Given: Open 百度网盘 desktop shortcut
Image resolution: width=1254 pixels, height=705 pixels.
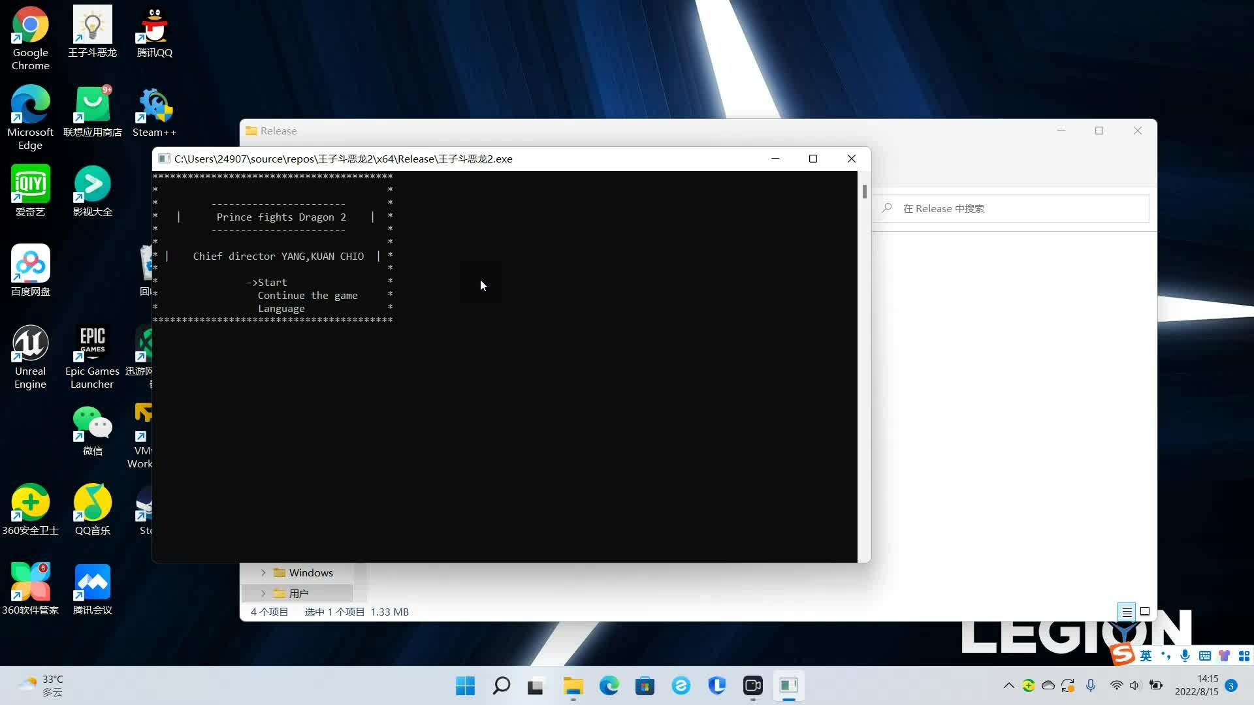Looking at the screenshot, I should (x=30, y=264).
